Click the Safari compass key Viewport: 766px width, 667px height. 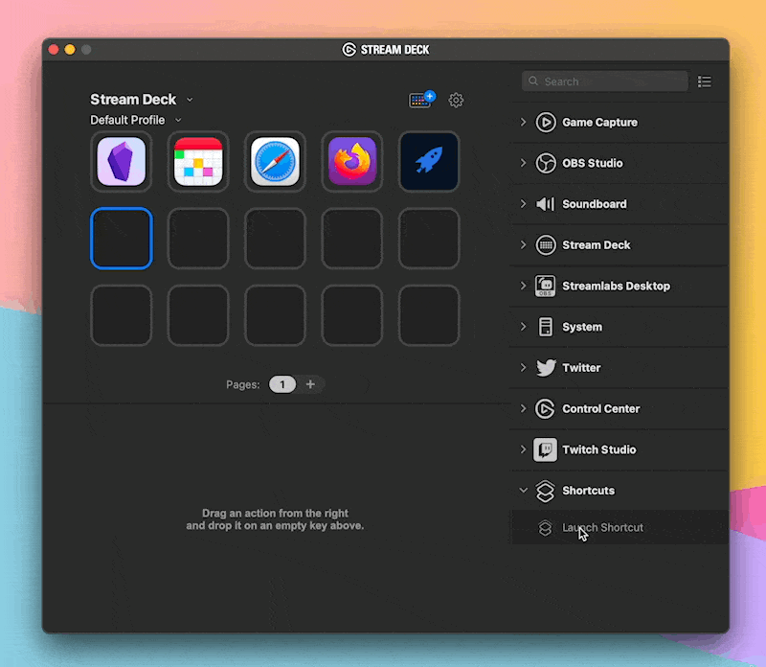(275, 161)
